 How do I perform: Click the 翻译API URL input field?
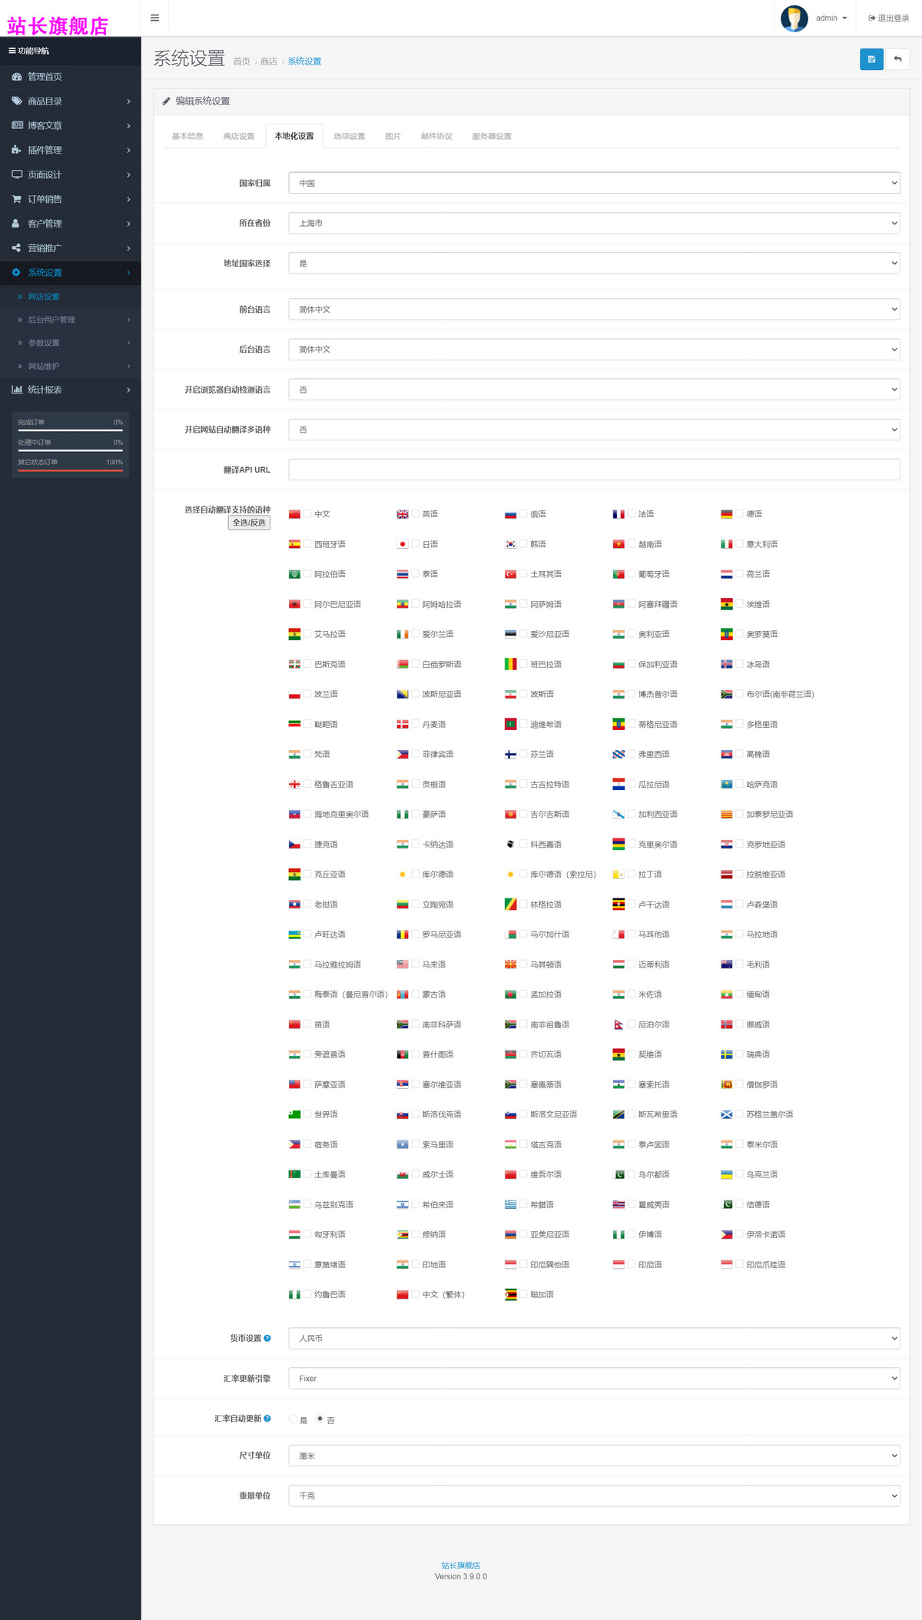click(594, 470)
